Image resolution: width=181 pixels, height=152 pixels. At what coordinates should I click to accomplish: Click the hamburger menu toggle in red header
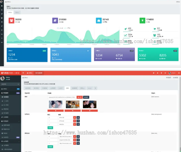click(23, 73)
